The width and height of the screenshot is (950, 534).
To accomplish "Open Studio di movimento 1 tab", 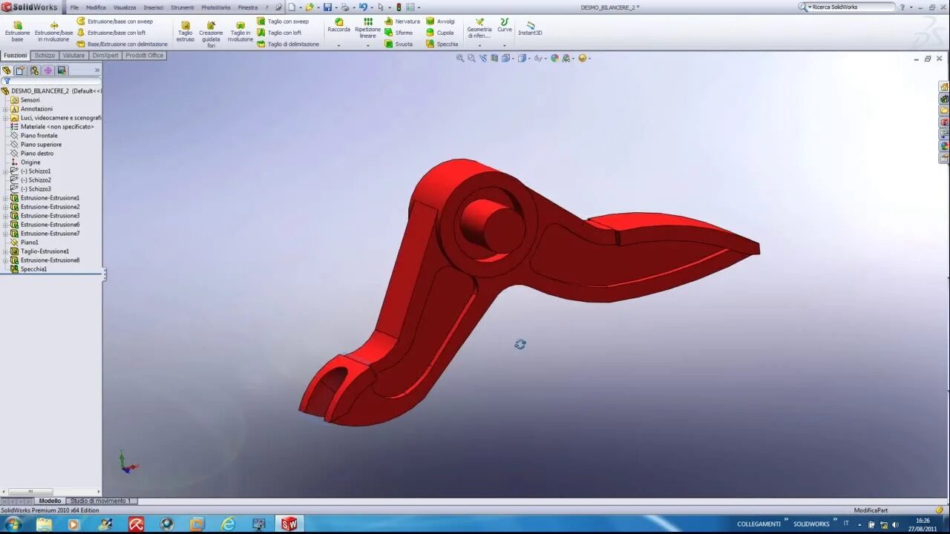I will coord(100,501).
